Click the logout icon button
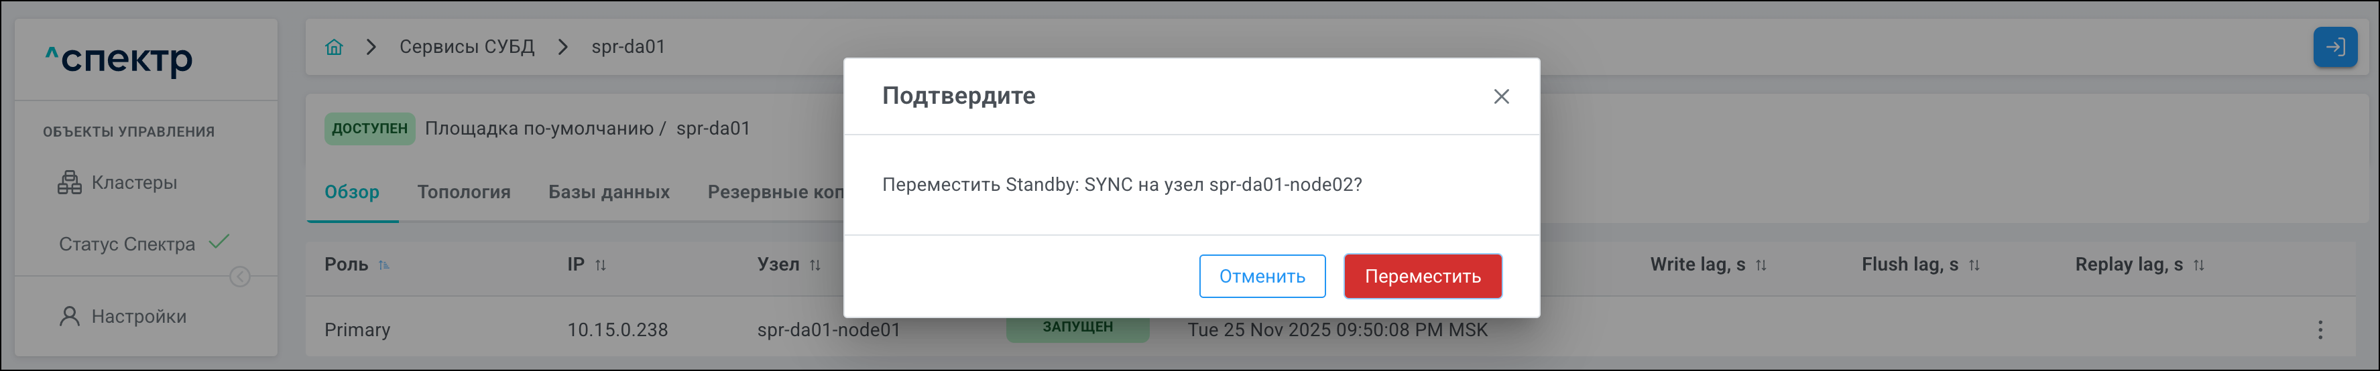Screen dimensions: 2380x371 [x=2334, y=47]
